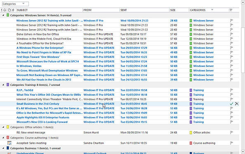Select No Need to Point Fingers in Wake of XP Fix

tap(44, 53)
